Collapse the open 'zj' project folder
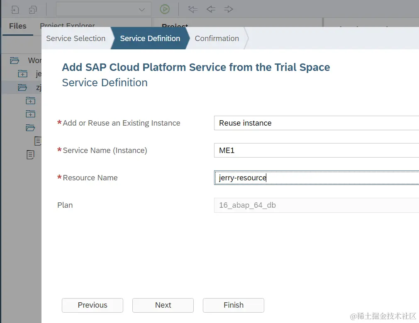419x323 pixels. point(22,87)
